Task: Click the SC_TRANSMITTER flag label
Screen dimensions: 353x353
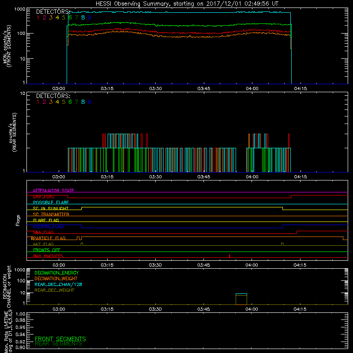Action: pos(51,214)
